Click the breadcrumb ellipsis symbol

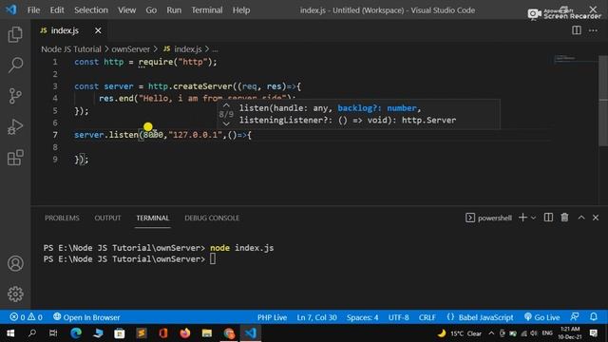pyautogui.click(x=215, y=49)
